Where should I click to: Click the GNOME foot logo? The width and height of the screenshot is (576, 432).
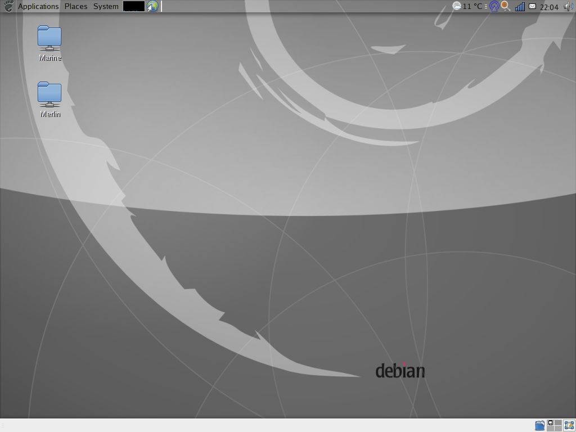click(x=8, y=6)
